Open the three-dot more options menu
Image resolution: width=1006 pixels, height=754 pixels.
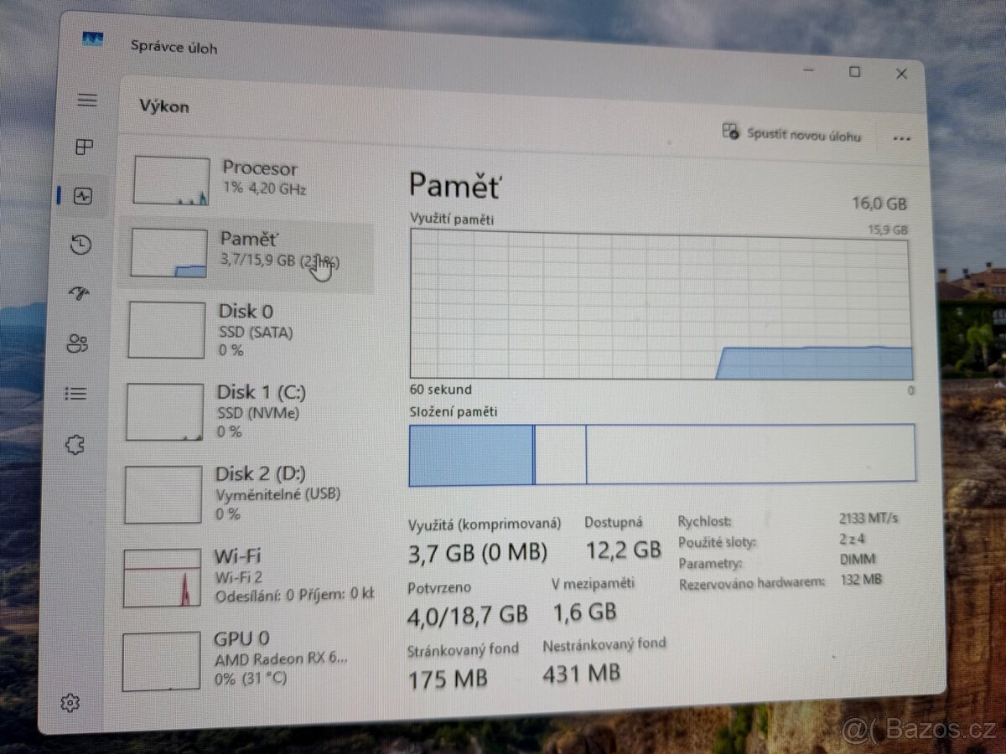click(901, 137)
